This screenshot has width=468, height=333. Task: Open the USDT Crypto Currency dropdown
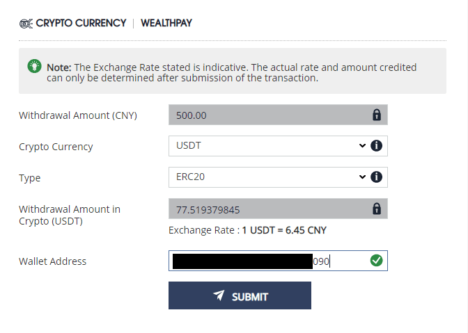265,146
